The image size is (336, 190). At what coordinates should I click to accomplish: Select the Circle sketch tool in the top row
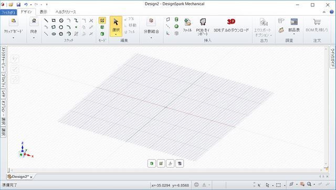[x=61, y=20]
